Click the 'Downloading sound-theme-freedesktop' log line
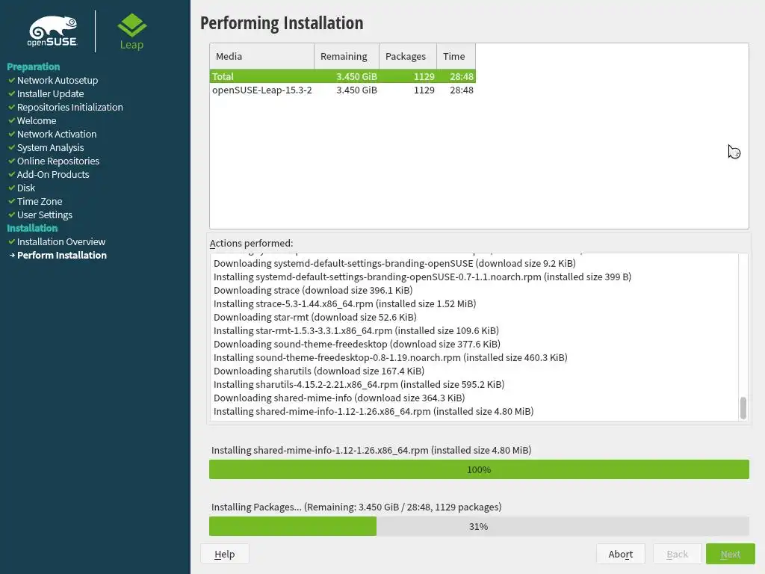Viewport: 765px width, 574px height. (357, 344)
